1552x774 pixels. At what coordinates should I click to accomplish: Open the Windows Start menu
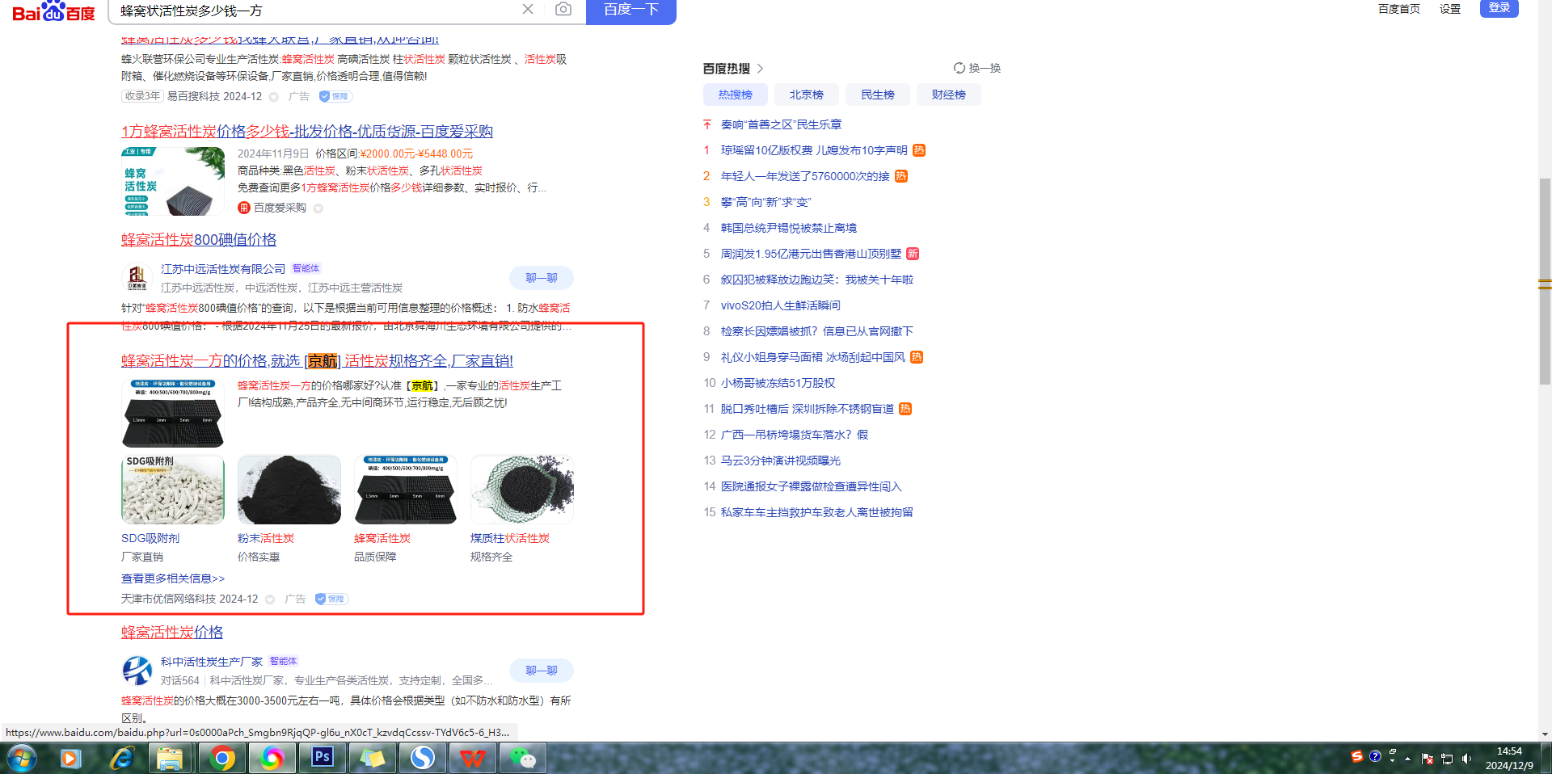pos(21,758)
